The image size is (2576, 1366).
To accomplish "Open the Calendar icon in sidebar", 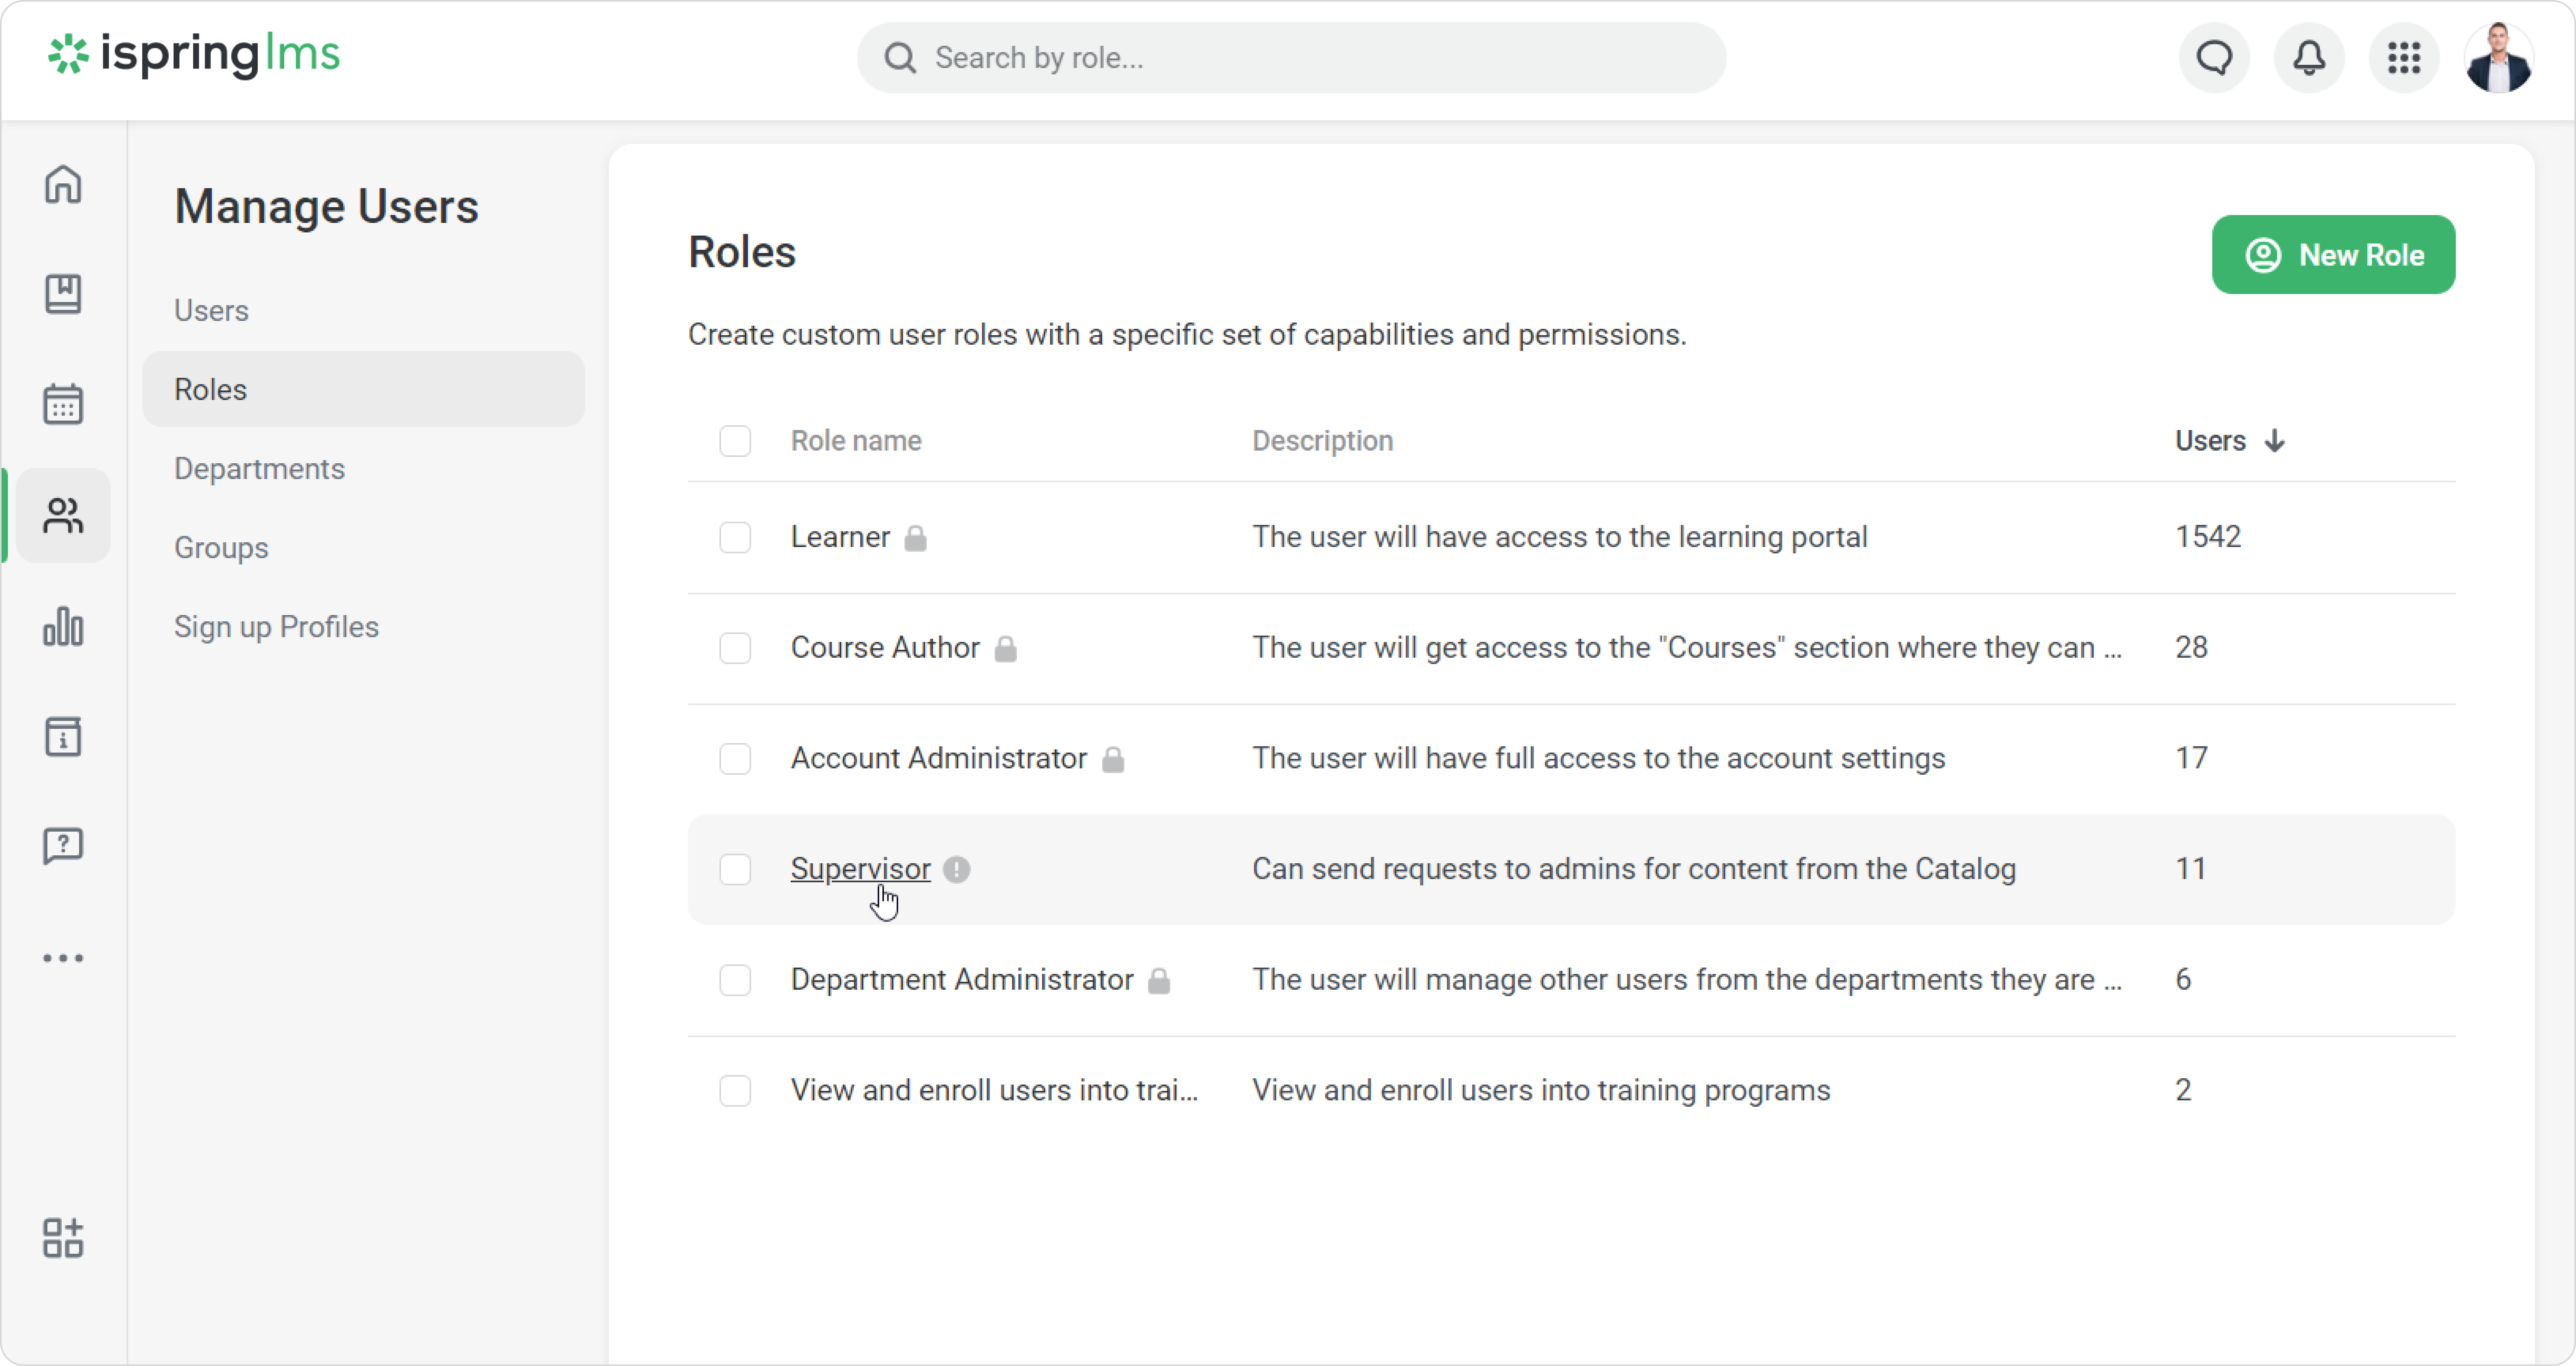I will 63,404.
